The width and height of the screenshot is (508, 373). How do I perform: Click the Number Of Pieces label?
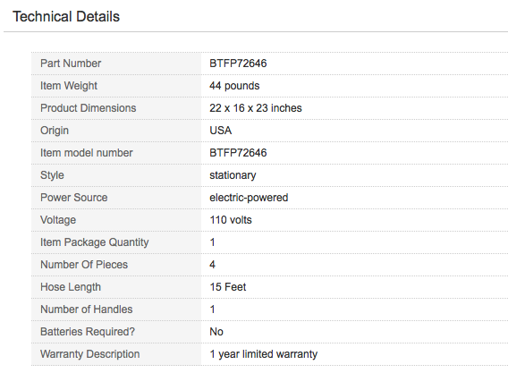[84, 265]
